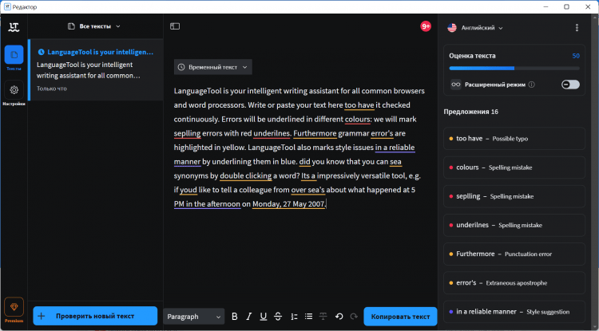
Task: Click the underlined word 'underilnes' in the editor
Action: pos(272,133)
